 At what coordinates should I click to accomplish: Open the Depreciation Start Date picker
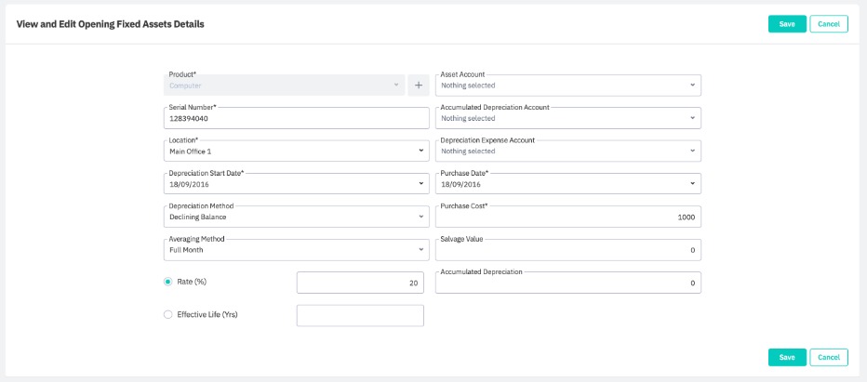click(x=295, y=184)
